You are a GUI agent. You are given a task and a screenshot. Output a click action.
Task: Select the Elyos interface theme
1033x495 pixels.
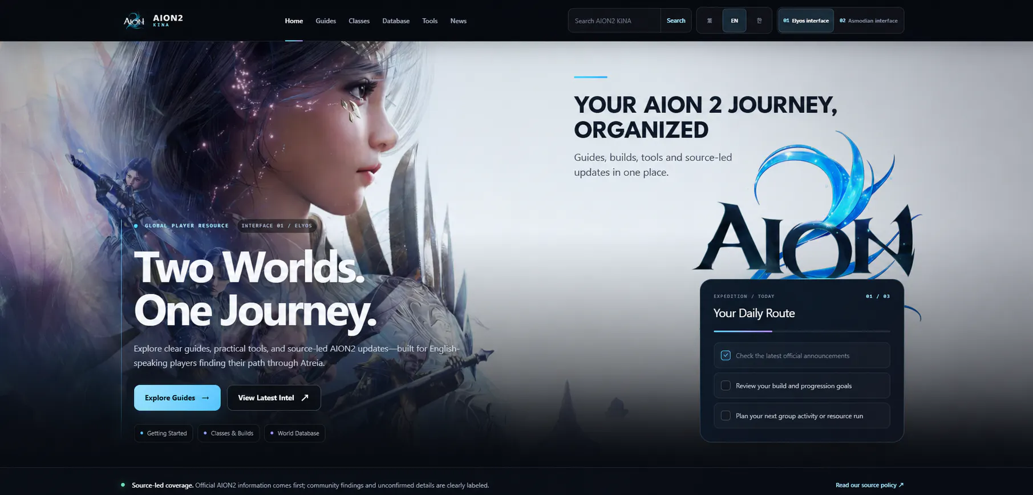tap(806, 21)
